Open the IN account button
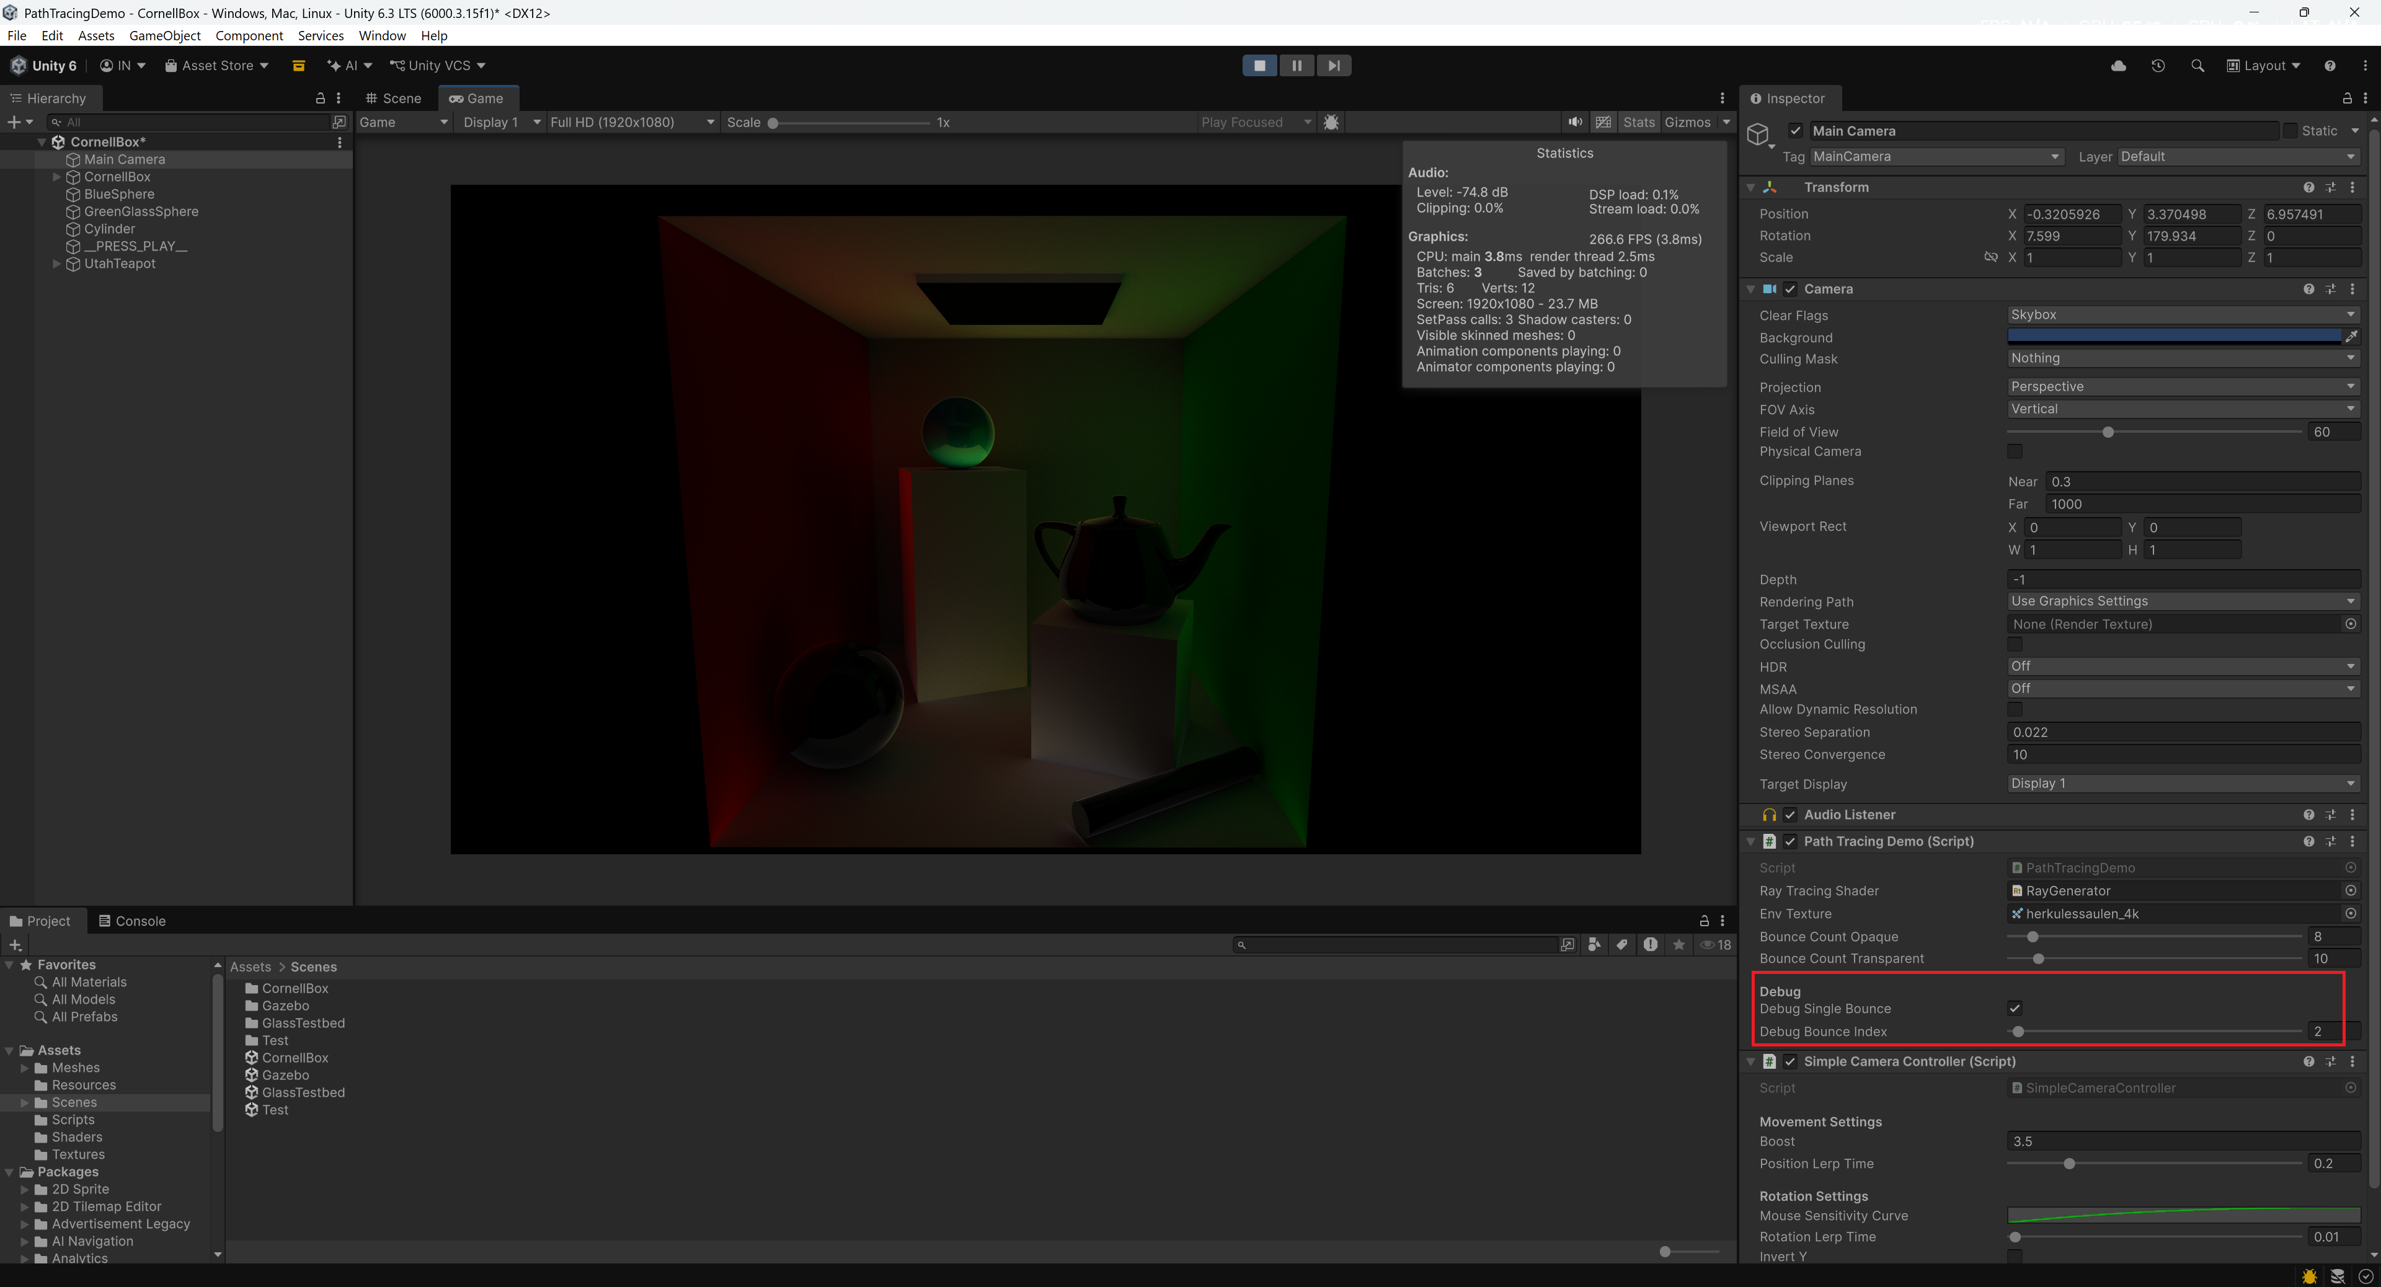 (x=122, y=66)
